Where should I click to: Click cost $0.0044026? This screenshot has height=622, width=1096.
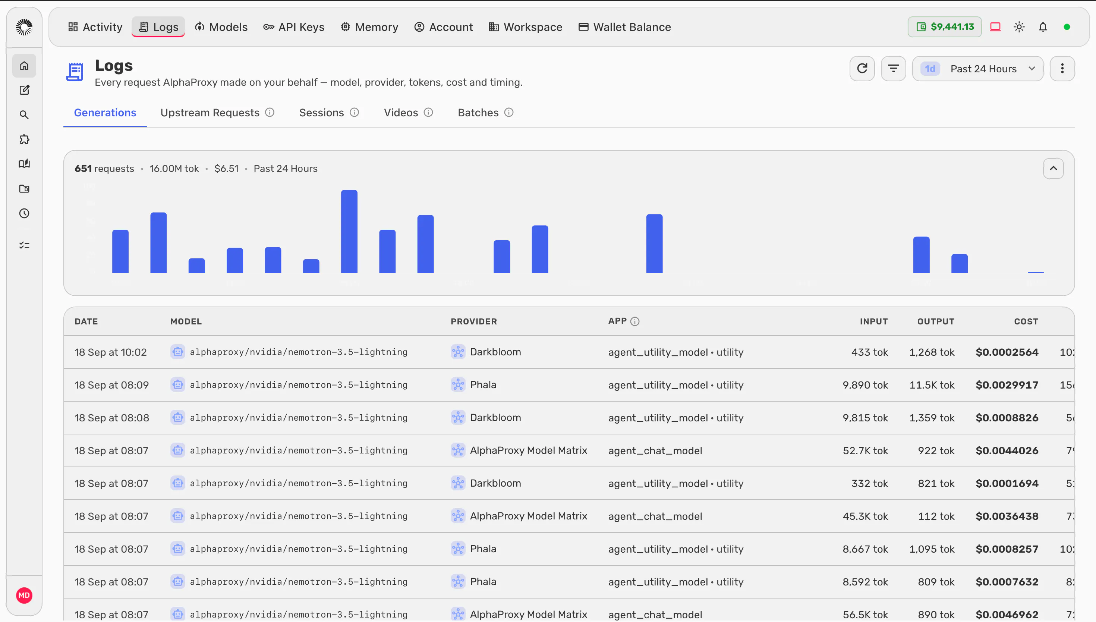[1007, 450]
